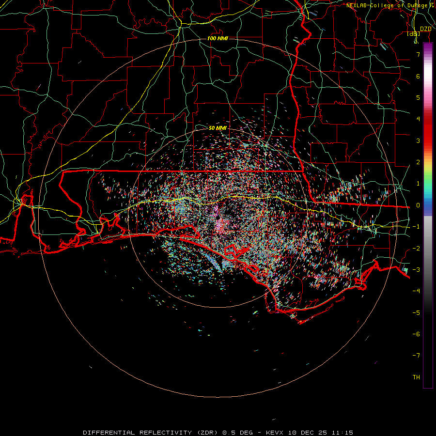Click the ZDR color scale bar
This screenshot has width=436, height=436.
[x=428, y=215]
